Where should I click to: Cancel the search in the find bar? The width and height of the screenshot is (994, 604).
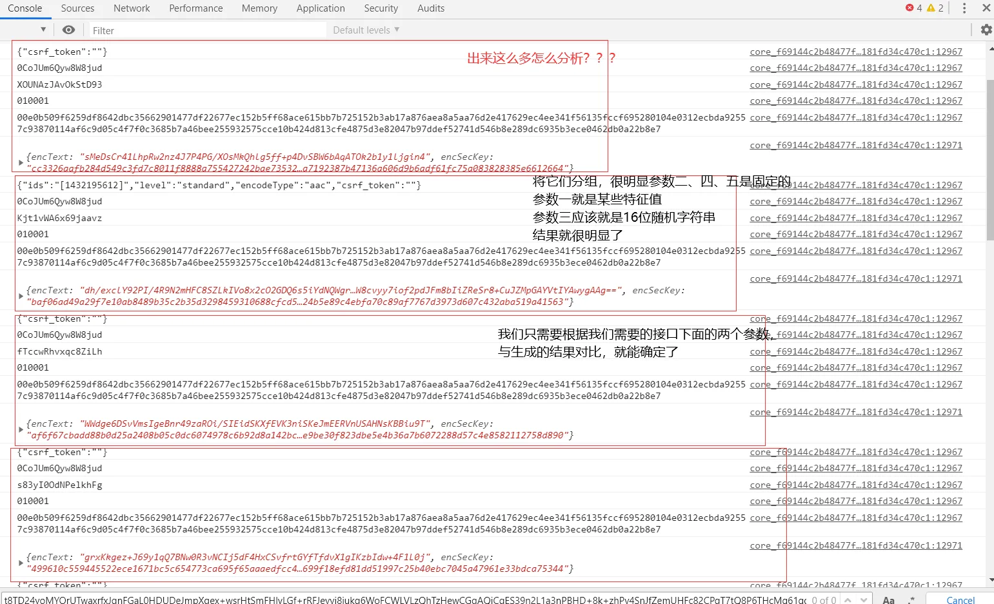(960, 600)
